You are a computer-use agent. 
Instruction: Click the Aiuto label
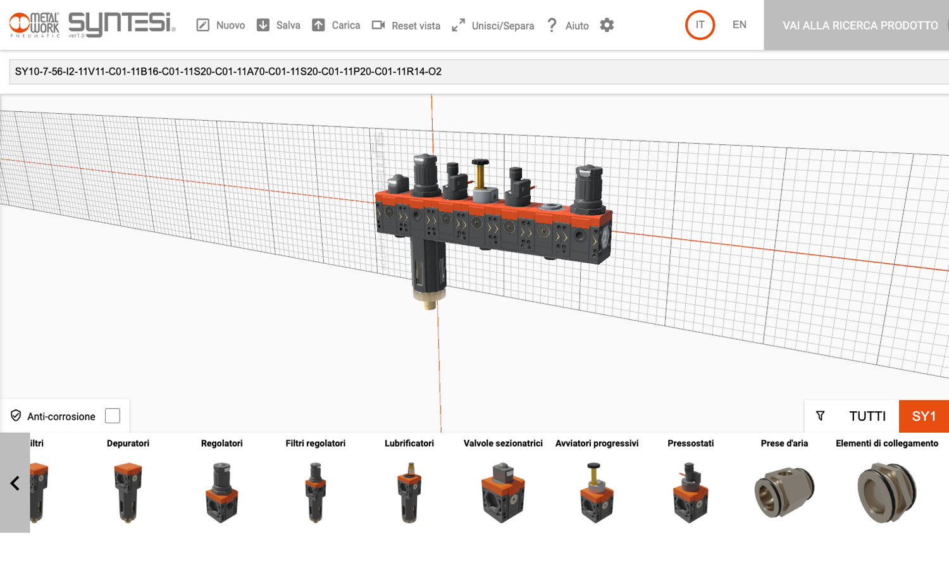pyautogui.click(x=577, y=26)
